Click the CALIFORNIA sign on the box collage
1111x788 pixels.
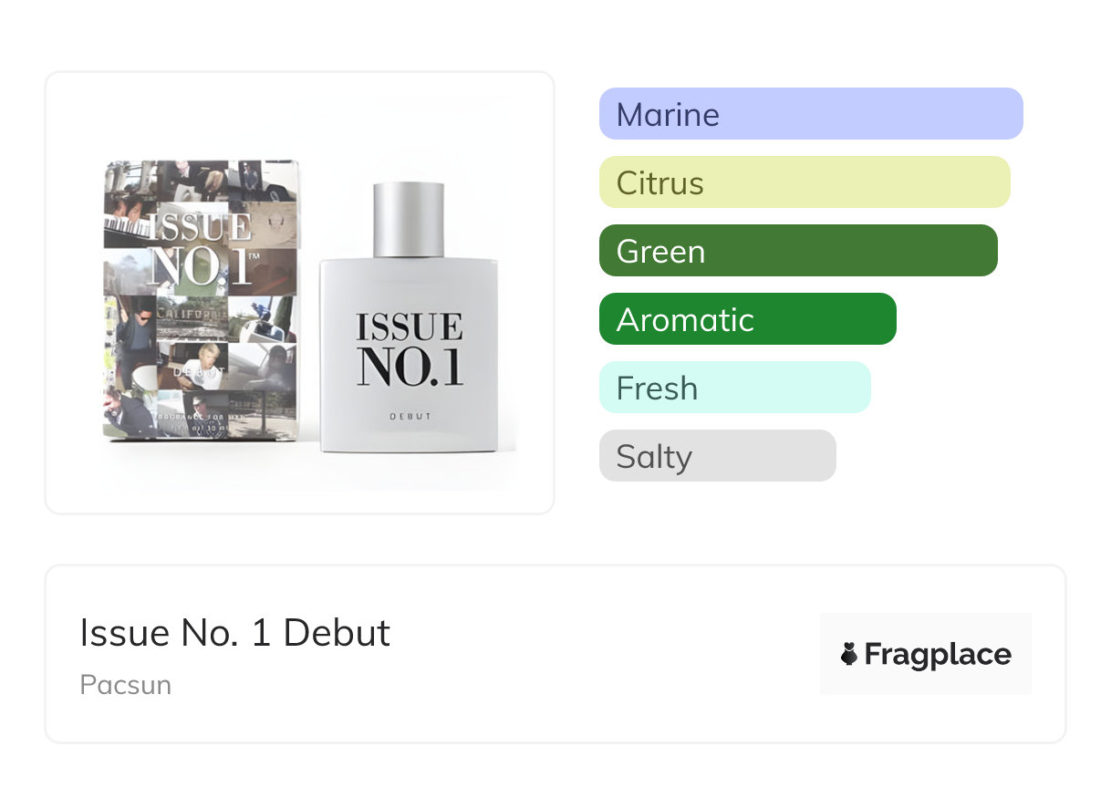click(x=190, y=315)
